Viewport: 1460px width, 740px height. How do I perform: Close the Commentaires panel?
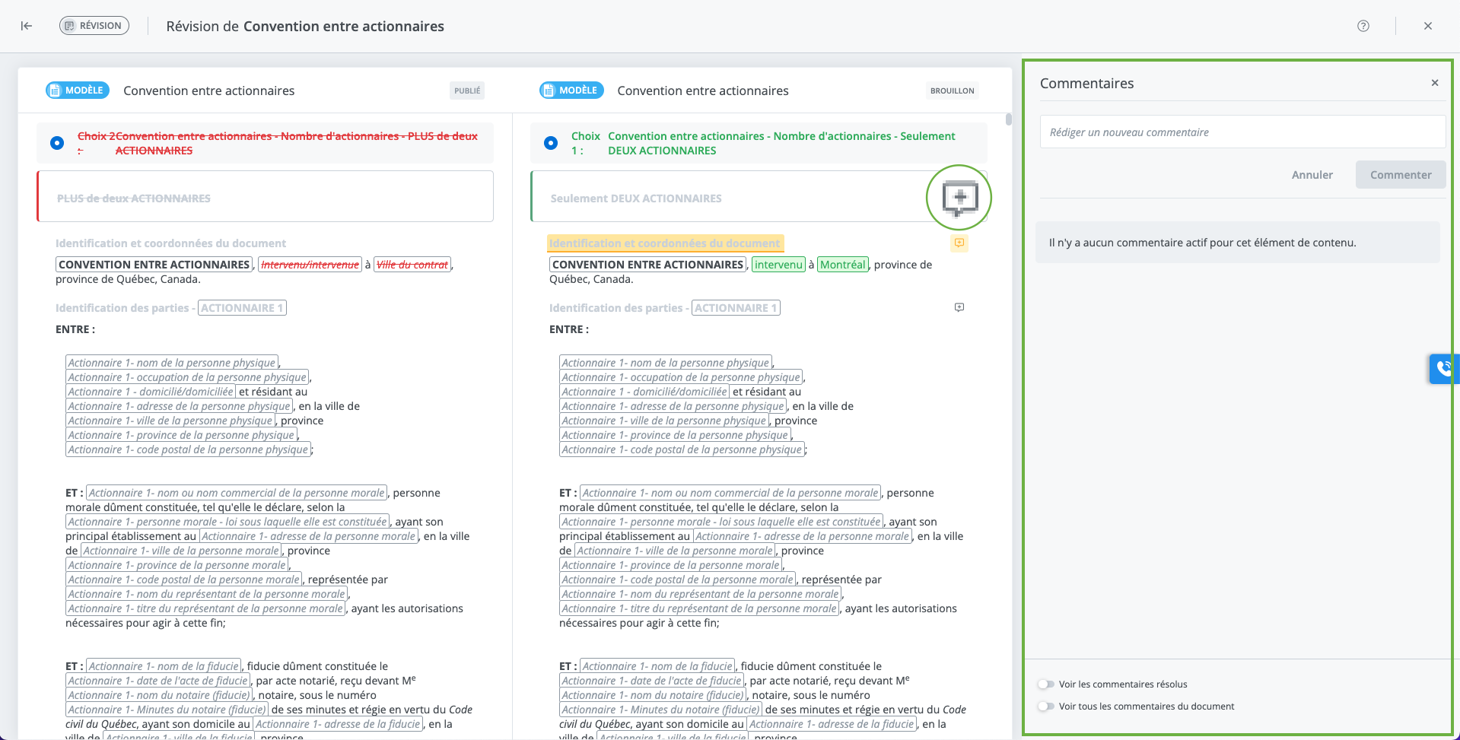1434,83
